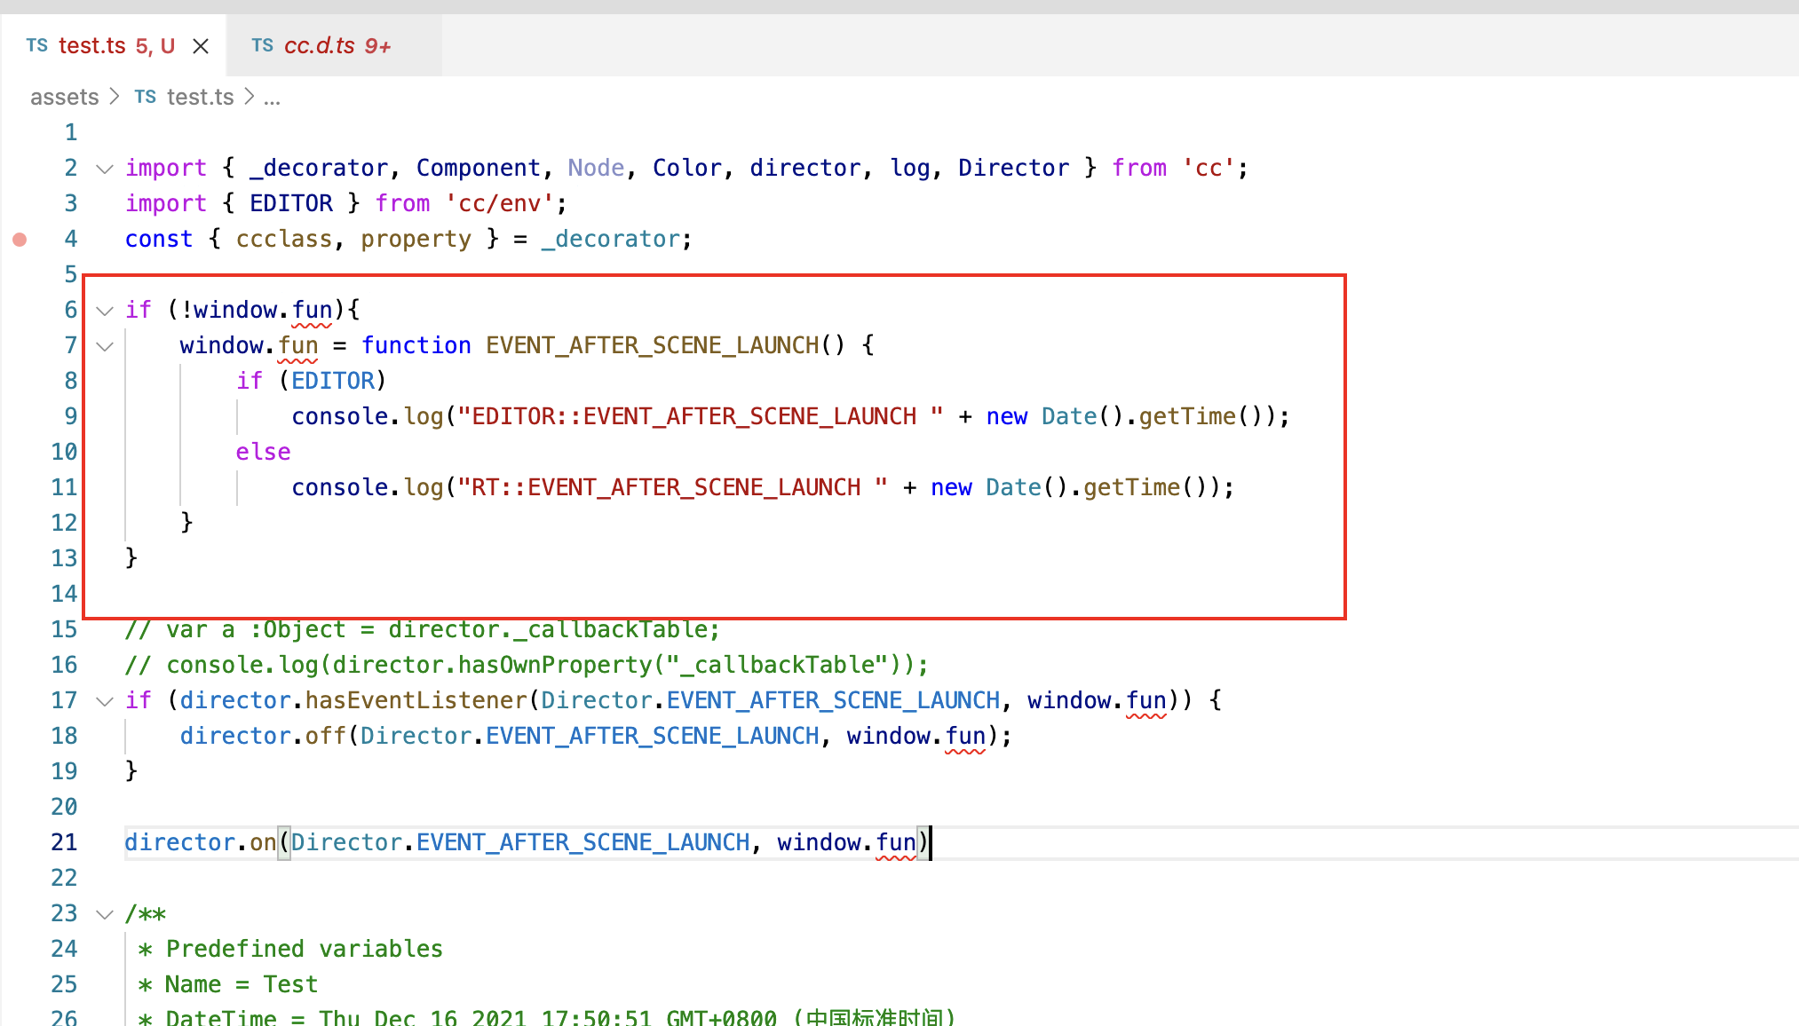Collapse the comment block at line 23
1799x1026 pixels.
click(x=105, y=914)
